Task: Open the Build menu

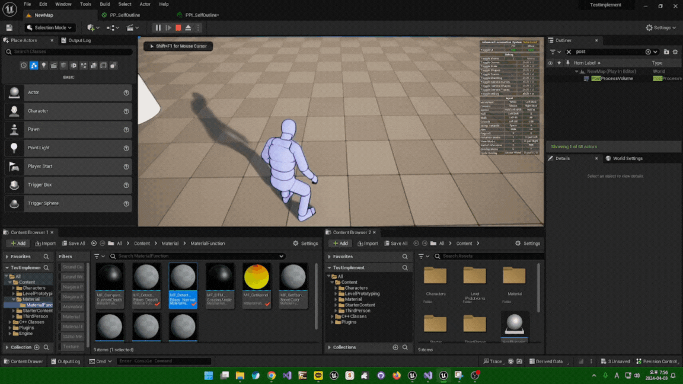Action: pos(104,4)
